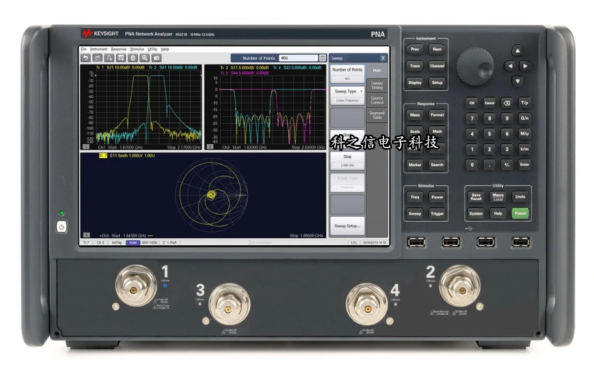594x377 pixels.
Task: Tap the Enter key on keypad
Action: point(524,165)
